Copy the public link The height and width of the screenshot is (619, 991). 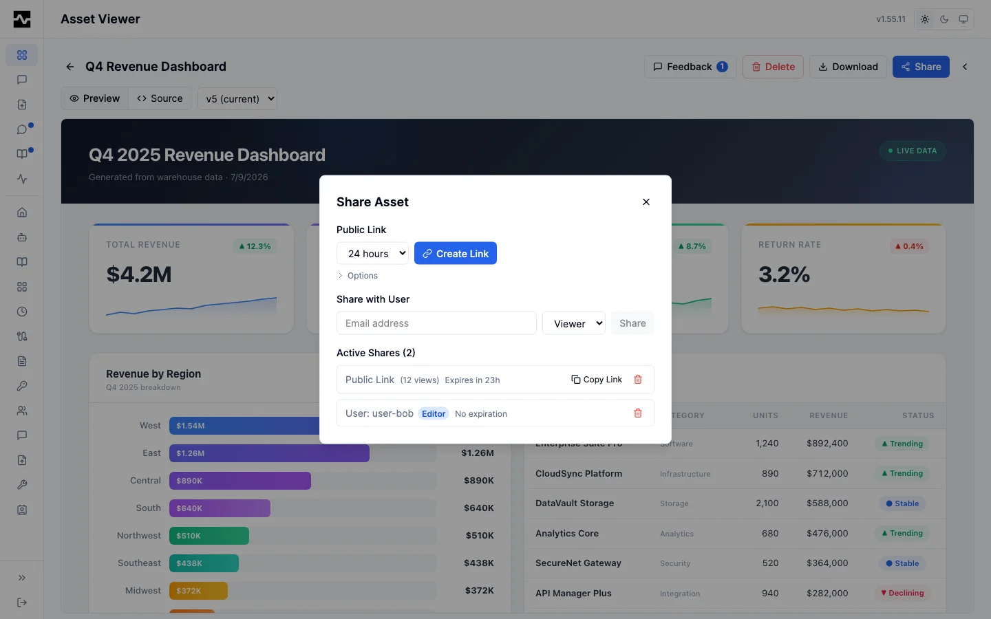coord(597,380)
